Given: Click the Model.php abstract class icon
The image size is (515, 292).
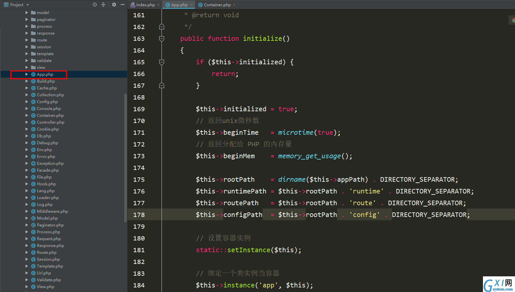Looking at the screenshot, I should pos(33,218).
